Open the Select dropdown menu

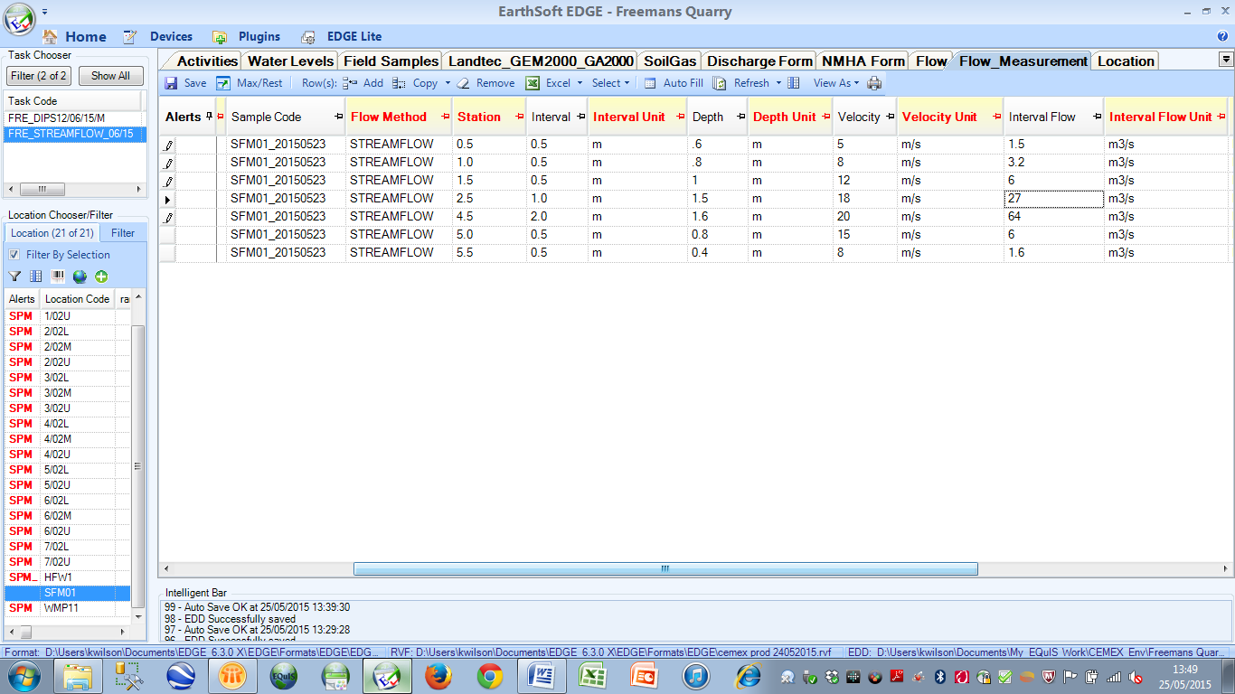611,83
